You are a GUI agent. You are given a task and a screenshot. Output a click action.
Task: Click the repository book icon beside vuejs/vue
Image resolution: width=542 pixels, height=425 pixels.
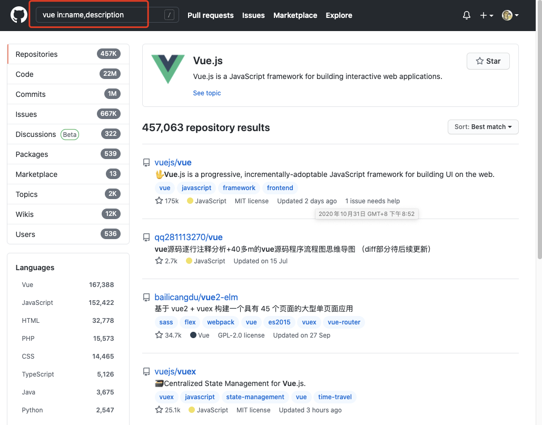coord(146,162)
